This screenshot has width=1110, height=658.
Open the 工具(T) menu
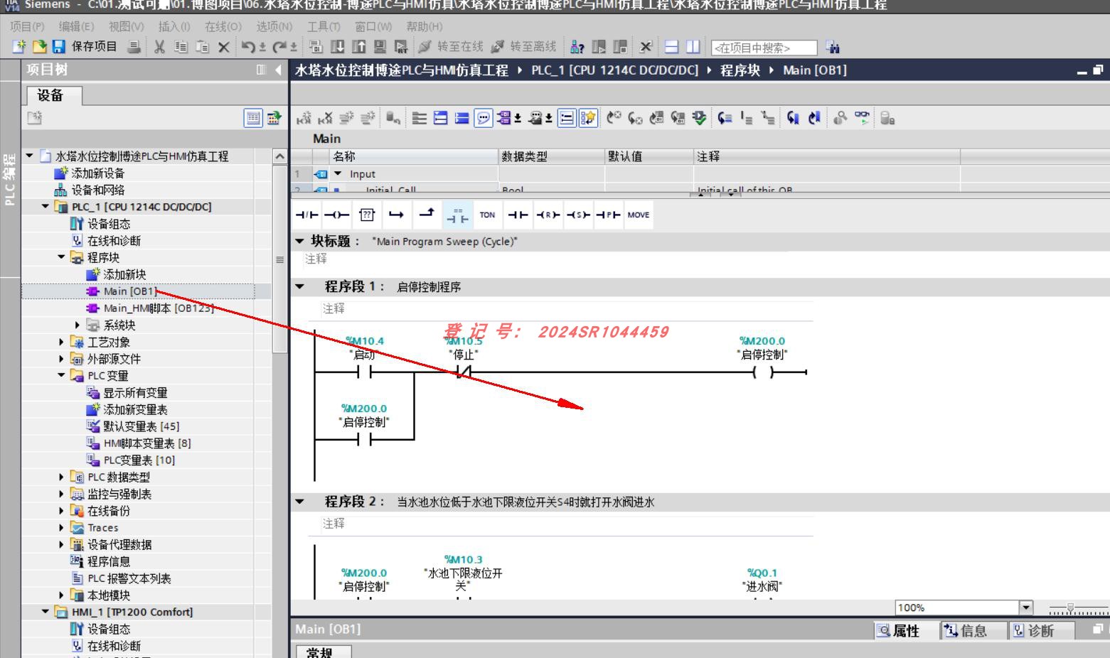pyautogui.click(x=324, y=26)
